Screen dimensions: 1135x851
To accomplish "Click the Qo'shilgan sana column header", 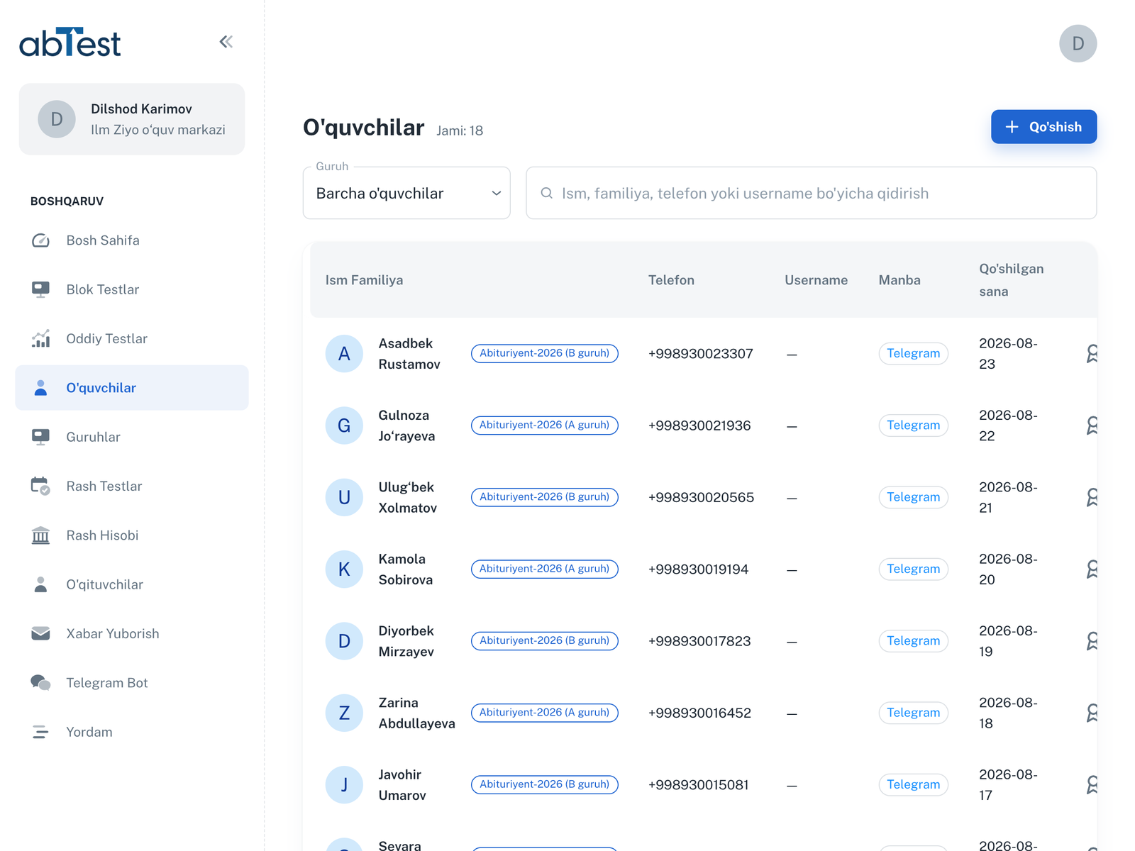I will (x=1011, y=280).
